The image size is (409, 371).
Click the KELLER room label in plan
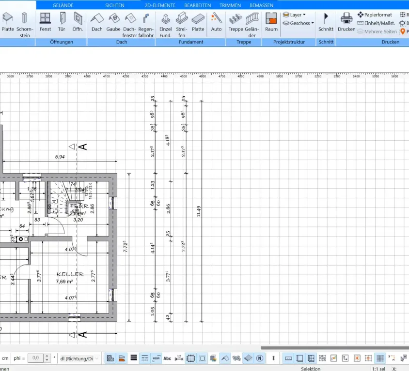[70, 274]
